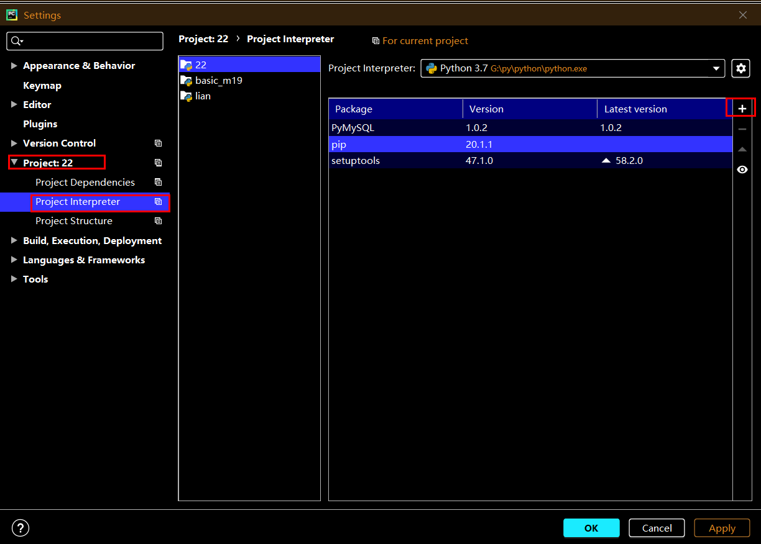Viewport: 761px width, 544px height.
Task: Click Python icon in interpreter dropdown
Action: pyautogui.click(x=431, y=68)
